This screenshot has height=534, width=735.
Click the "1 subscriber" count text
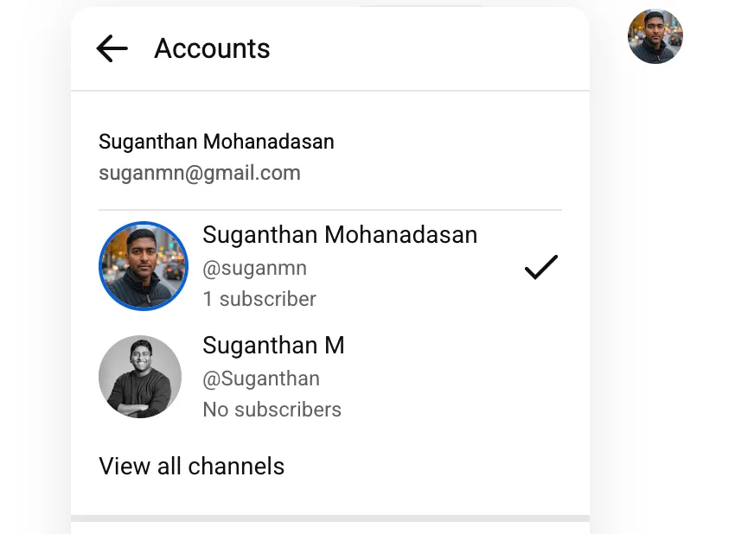[x=259, y=299]
